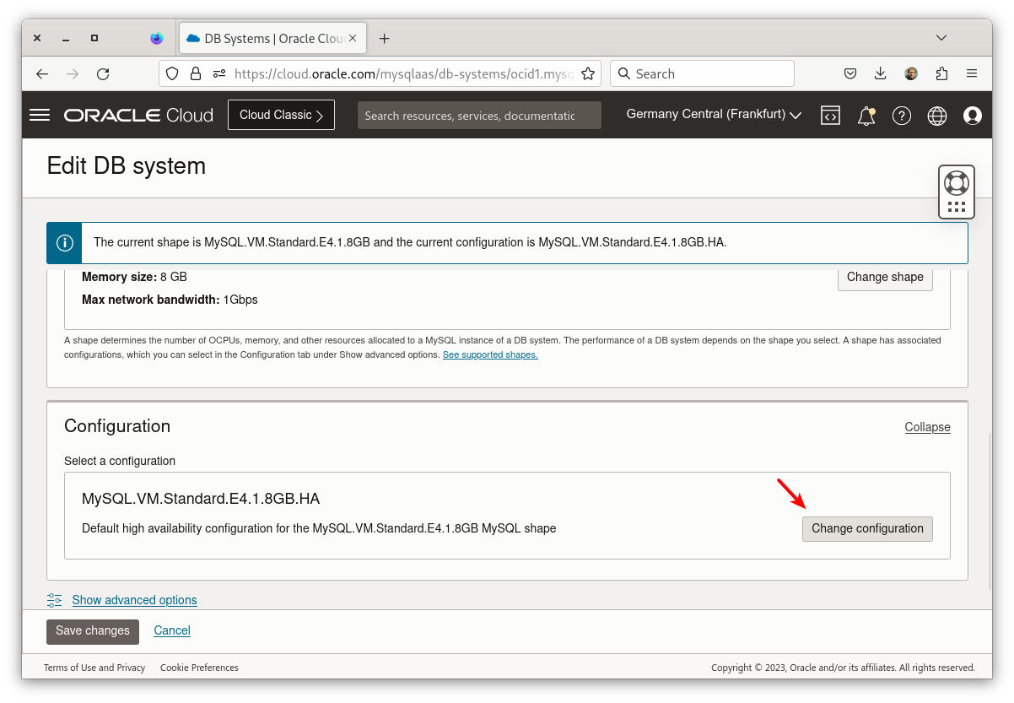Open the Help question mark menu

pyautogui.click(x=901, y=116)
